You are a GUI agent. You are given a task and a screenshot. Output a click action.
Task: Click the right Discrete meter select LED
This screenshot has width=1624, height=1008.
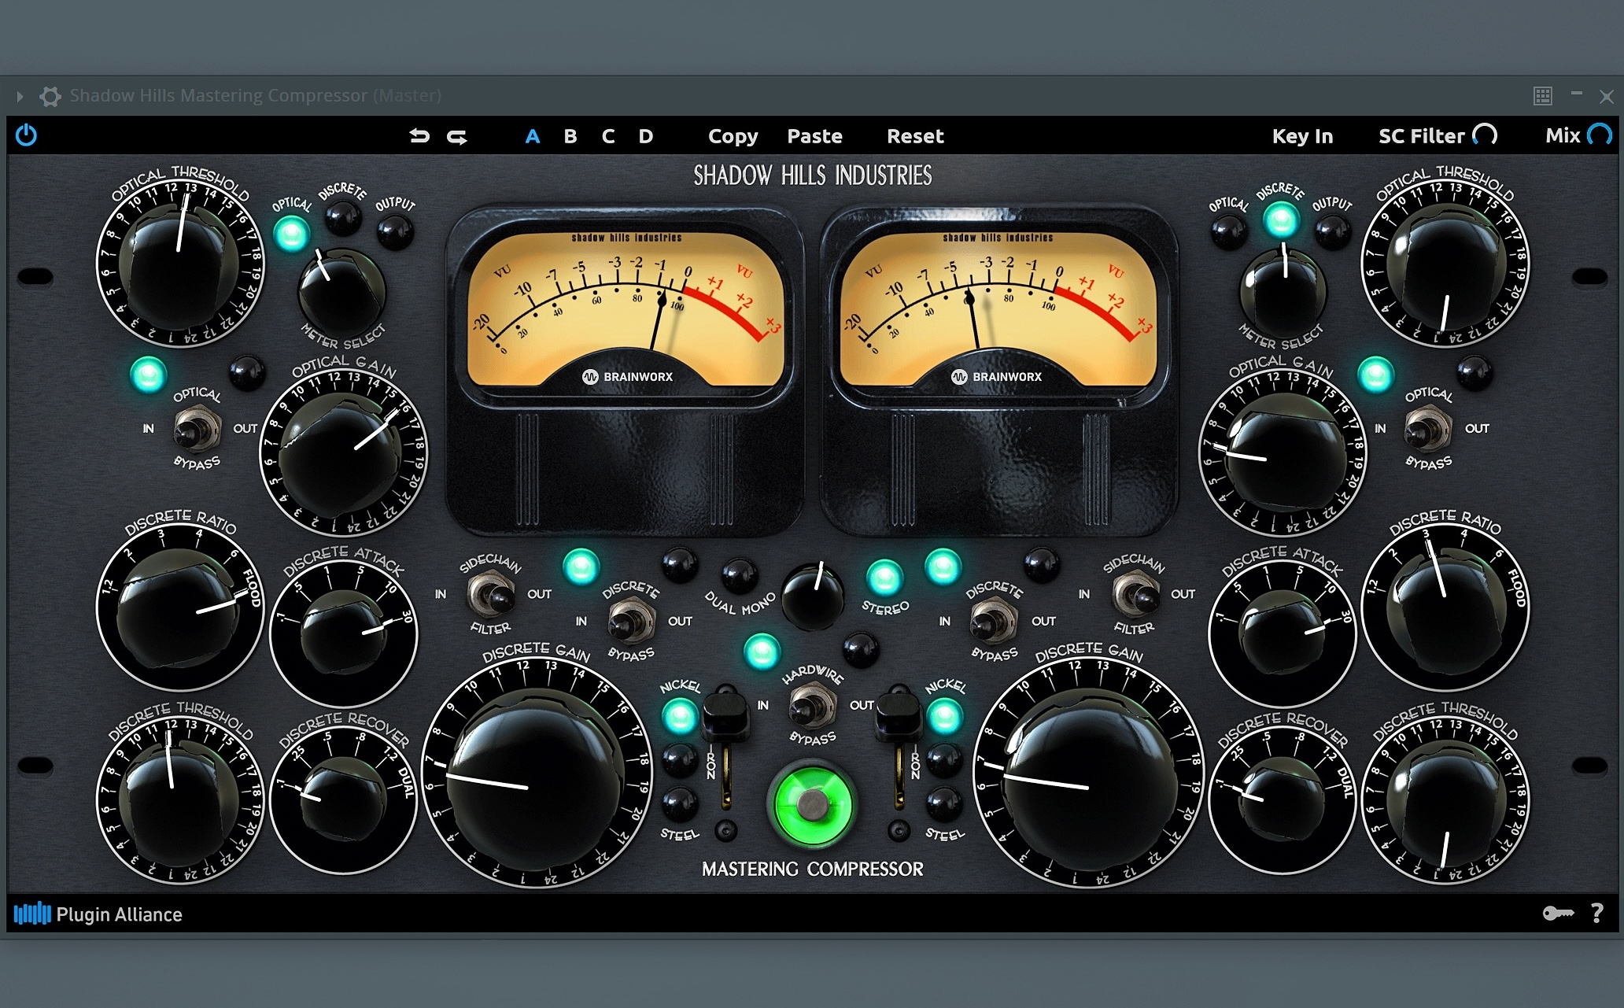pyautogui.click(x=1280, y=220)
